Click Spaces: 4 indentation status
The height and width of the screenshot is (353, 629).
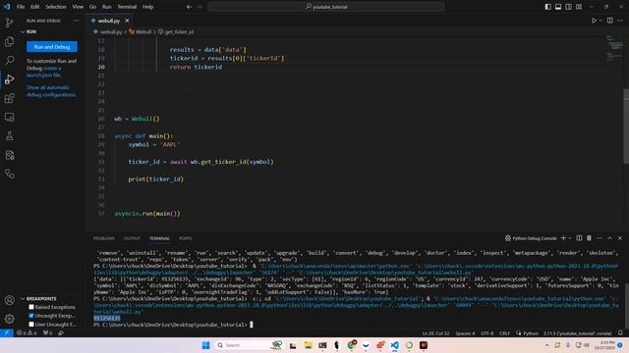[465, 333]
